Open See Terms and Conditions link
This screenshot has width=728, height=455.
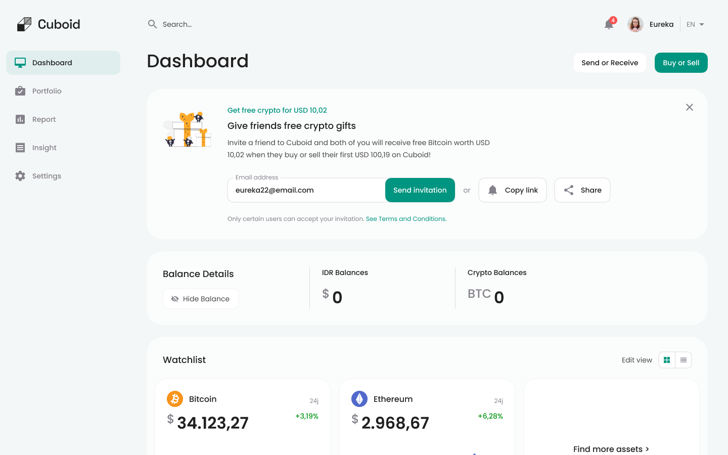pyautogui.click(x=406, y=218)
